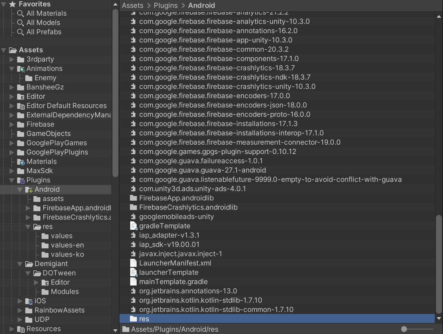Click the googlemobileads-unity plugin icon
This screenshot has width=443, height=334.
pyautogui.click(x=133, y=217)
